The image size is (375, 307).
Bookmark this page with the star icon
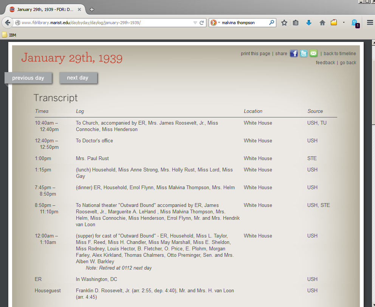click(284, 23)
